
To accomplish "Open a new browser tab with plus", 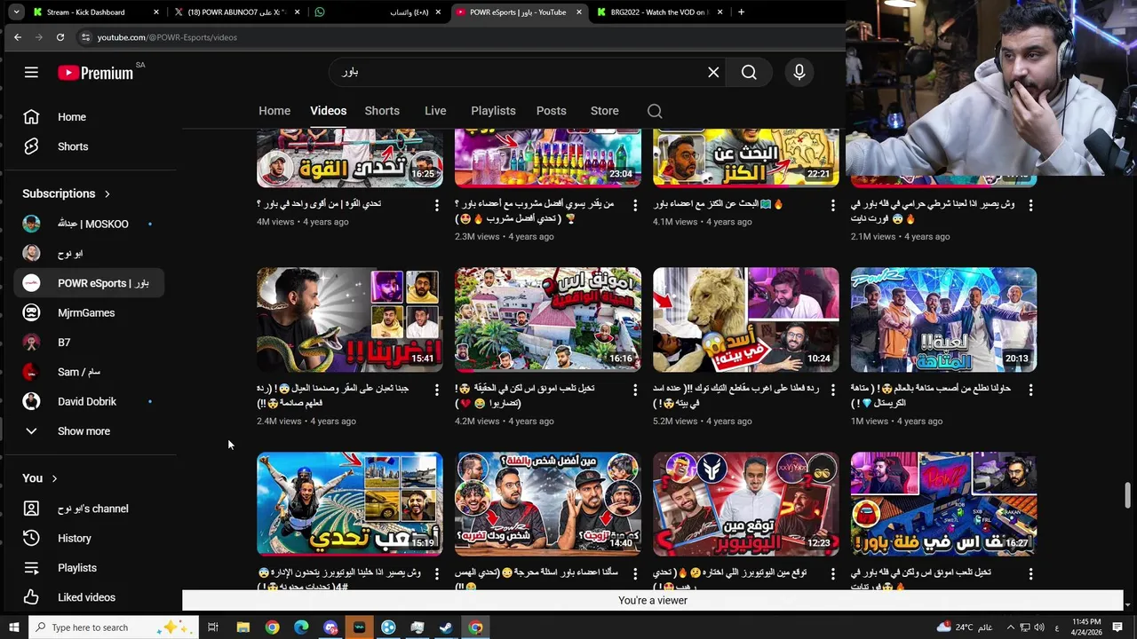I will (x=741, y=12).
